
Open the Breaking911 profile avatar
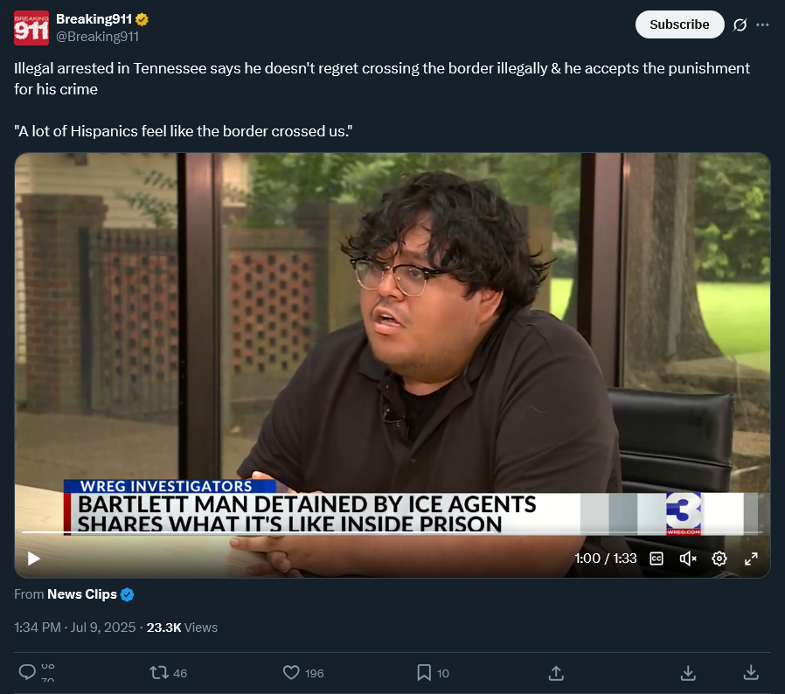pos(31,28)
